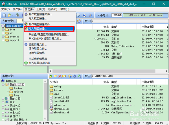Select the 电影(E:) drive in the tree
169x125 pixels.
15,113
